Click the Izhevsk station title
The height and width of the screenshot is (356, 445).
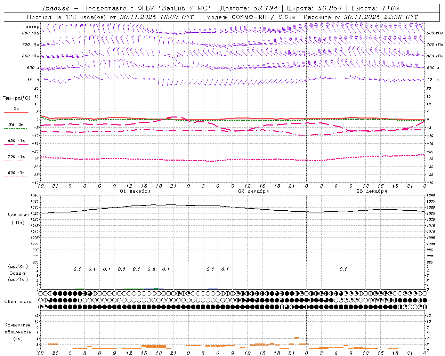pyautogui.click(x=56, y=8)
